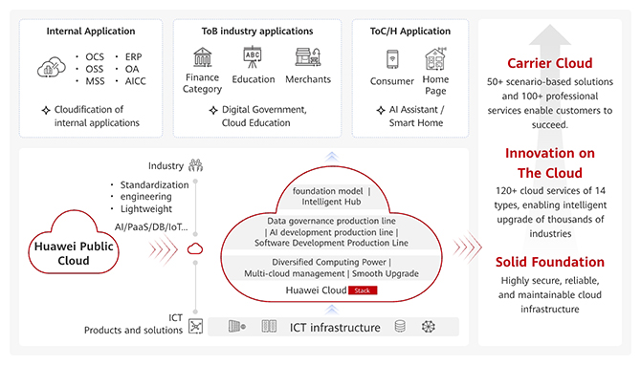The height and width of the screenshot is (365, 641).
Task: Click the Merchants storefront icon
Action: pyautogui.click(x=308, y=56)
